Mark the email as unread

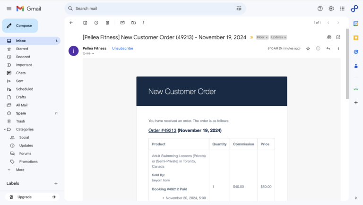pos(122,23)
